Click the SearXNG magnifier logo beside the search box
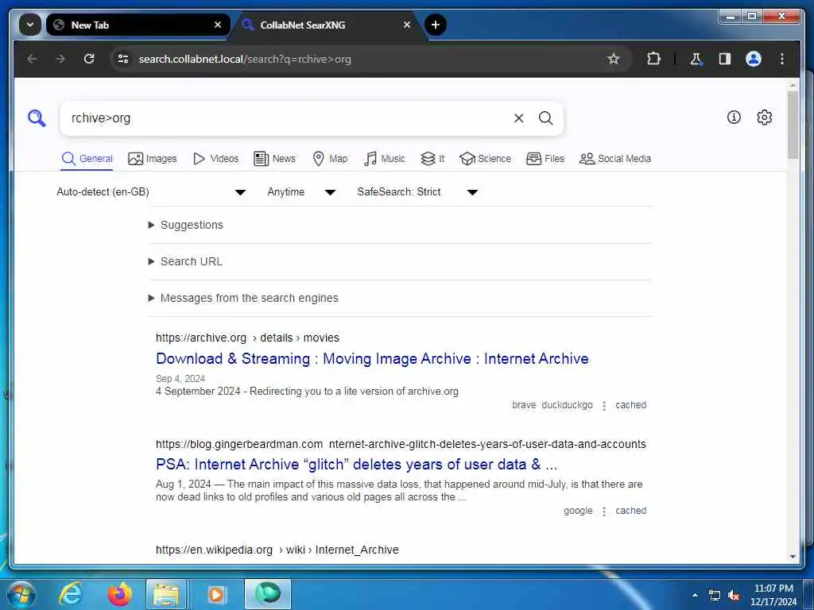 tap(37, 118)
